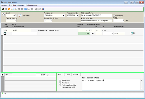Click the gray comment bubble icon

pyautogui.click(x=36, y=9)
